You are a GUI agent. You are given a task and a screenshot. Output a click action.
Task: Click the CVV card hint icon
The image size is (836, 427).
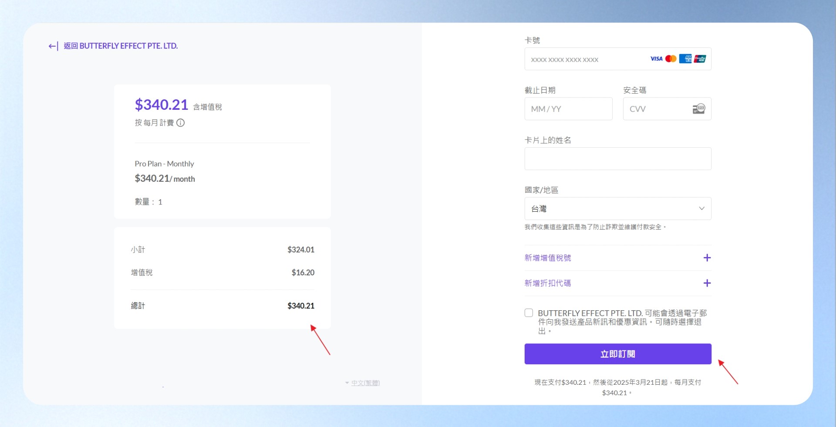click(x=698, y=109)
